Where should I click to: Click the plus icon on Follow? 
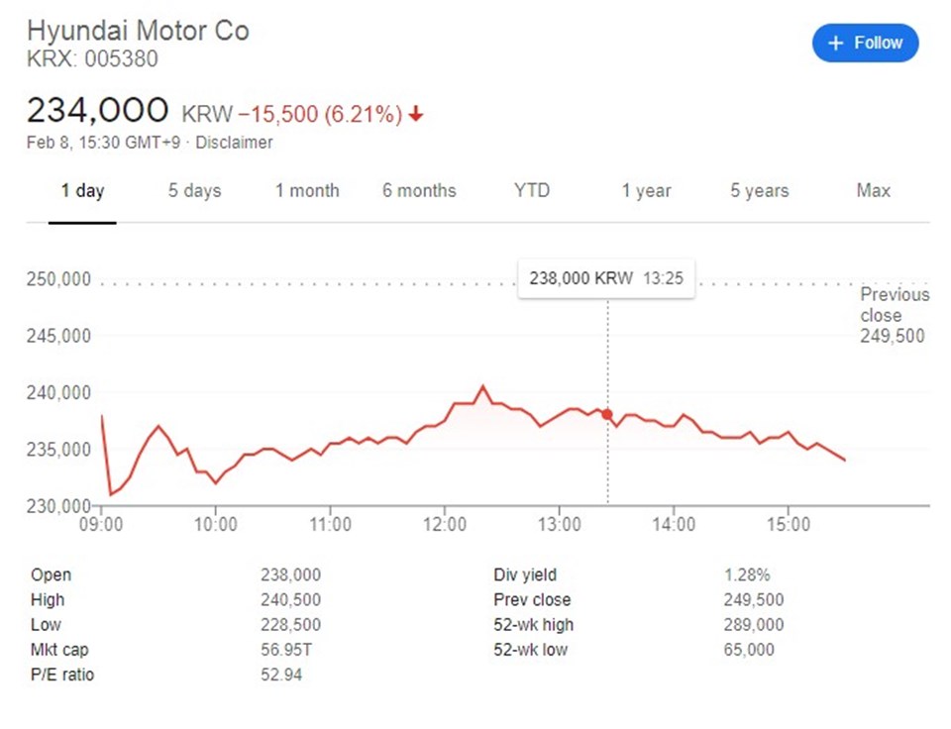835,43
